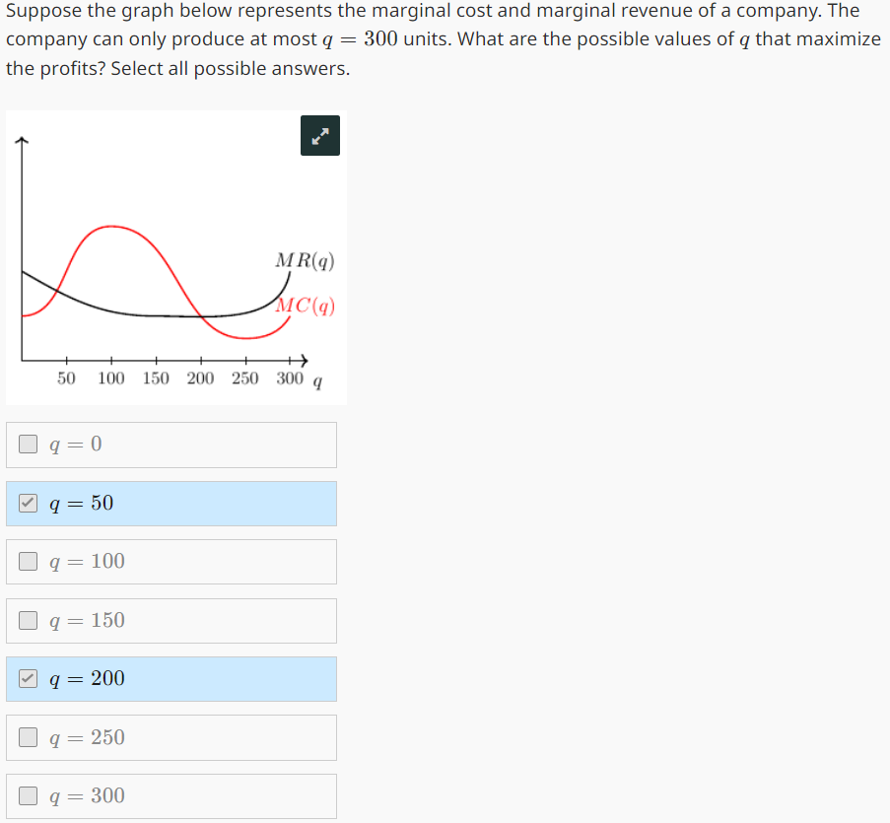
Task: Deselect the q = 200 answer
Action: pyautogui.click(x=27, y=678)
